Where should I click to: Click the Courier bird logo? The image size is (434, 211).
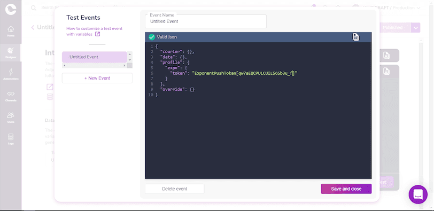11,9
